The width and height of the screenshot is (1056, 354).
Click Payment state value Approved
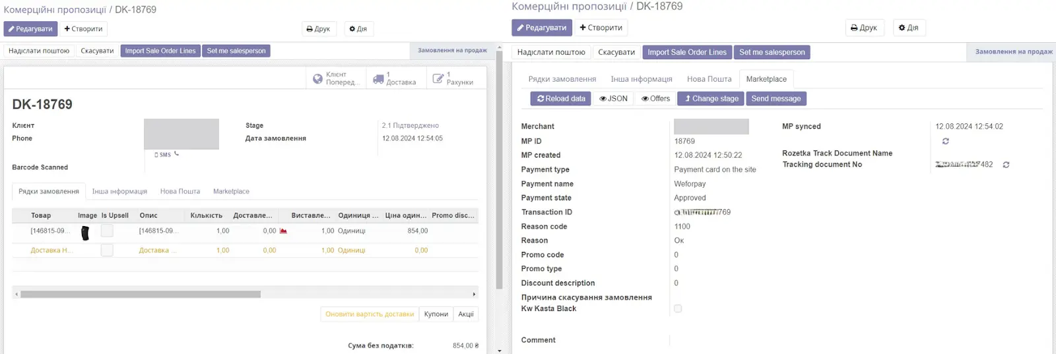click(x=690, y=198)
